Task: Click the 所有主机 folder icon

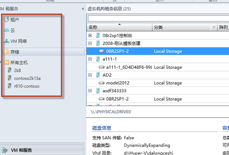Action: tap(7, 62)
